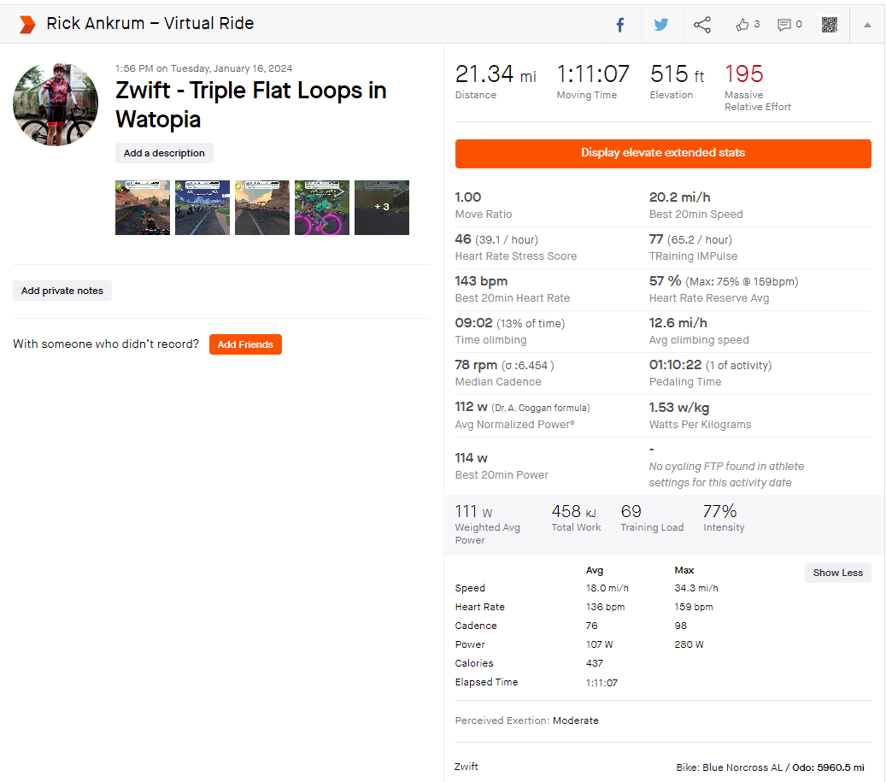Collapse header using the up arrow
886x782 pixels.
[x=867, y=25]
